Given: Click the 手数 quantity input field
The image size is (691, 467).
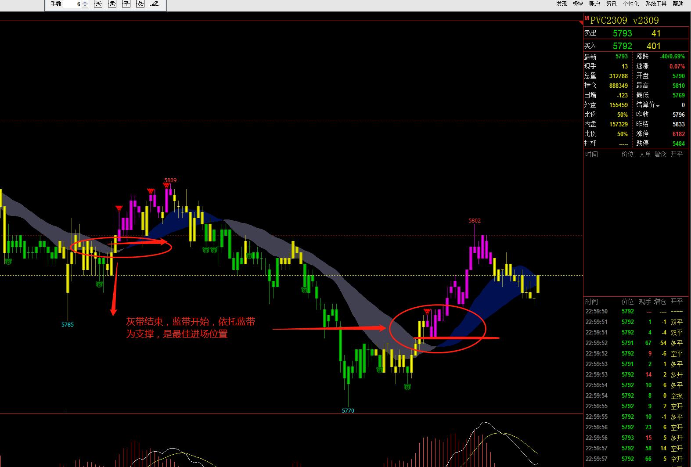Looking at the screenshot, I should (72, 4).
